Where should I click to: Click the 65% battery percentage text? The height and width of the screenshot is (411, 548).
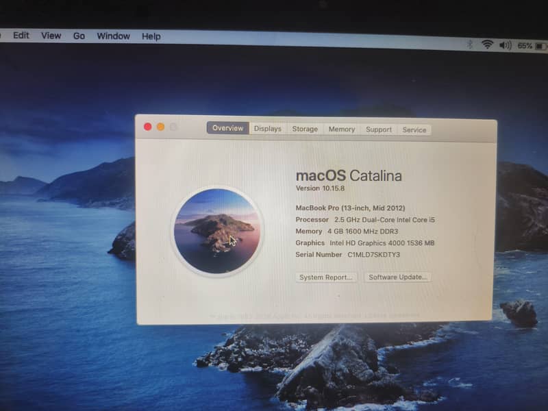click(525, 46)
